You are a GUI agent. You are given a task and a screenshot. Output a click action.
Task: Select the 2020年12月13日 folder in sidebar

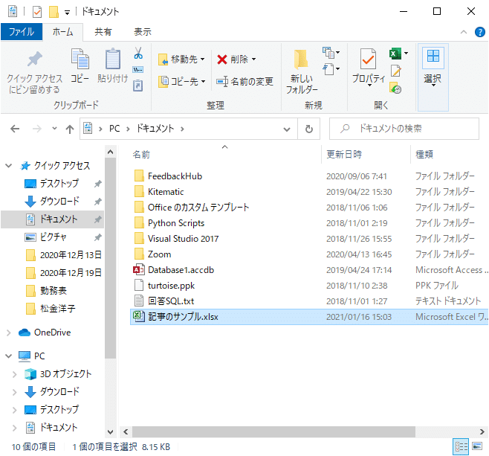click(71, 255)
